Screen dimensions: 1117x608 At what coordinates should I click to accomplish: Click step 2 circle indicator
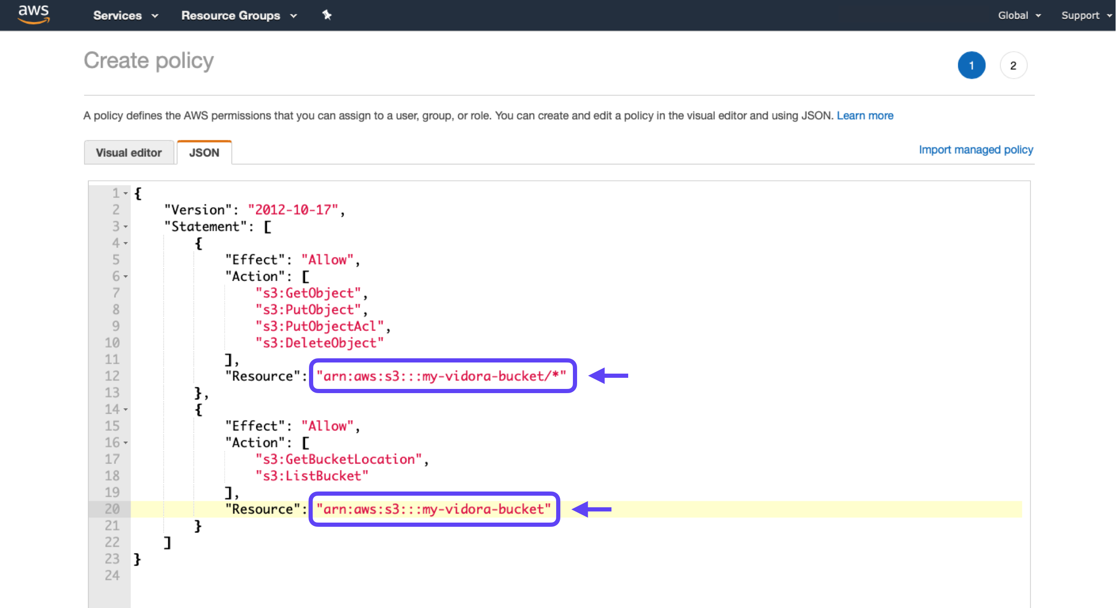[x=1013, y=65]
